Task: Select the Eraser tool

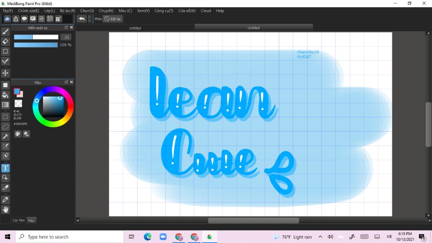Action: pos(5,42)
